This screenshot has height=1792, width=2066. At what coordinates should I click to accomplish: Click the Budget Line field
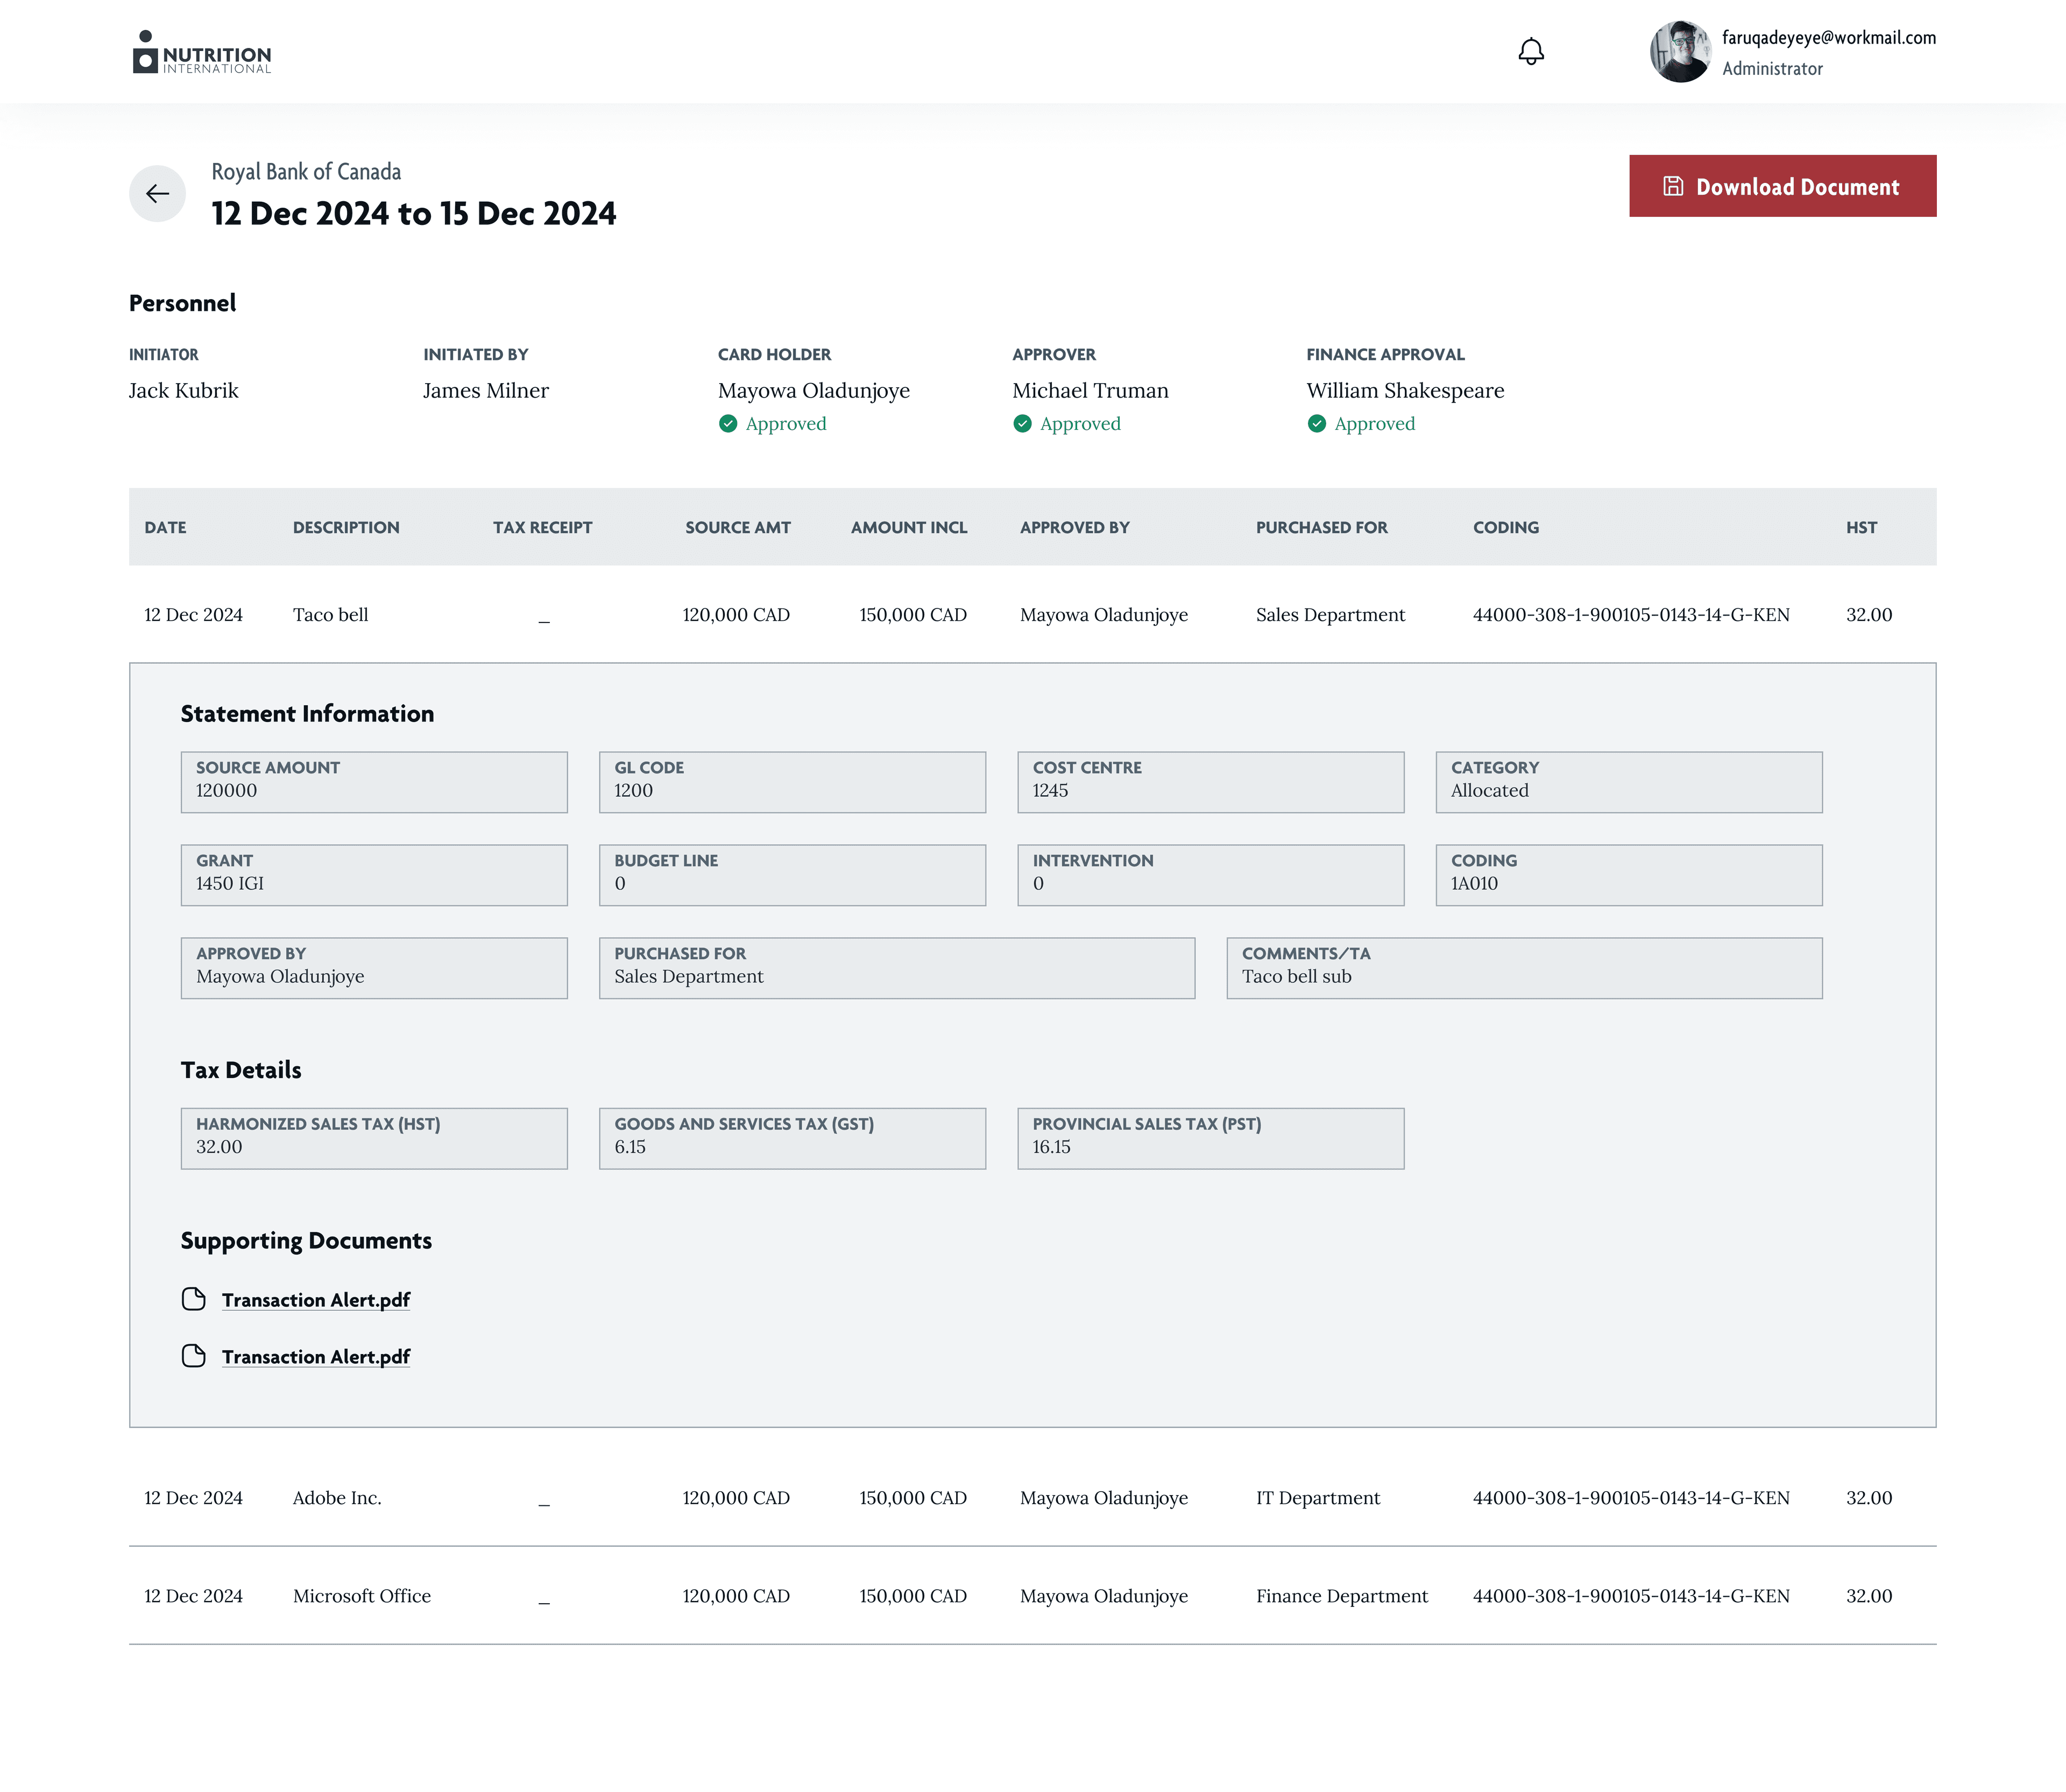point(792,875)
